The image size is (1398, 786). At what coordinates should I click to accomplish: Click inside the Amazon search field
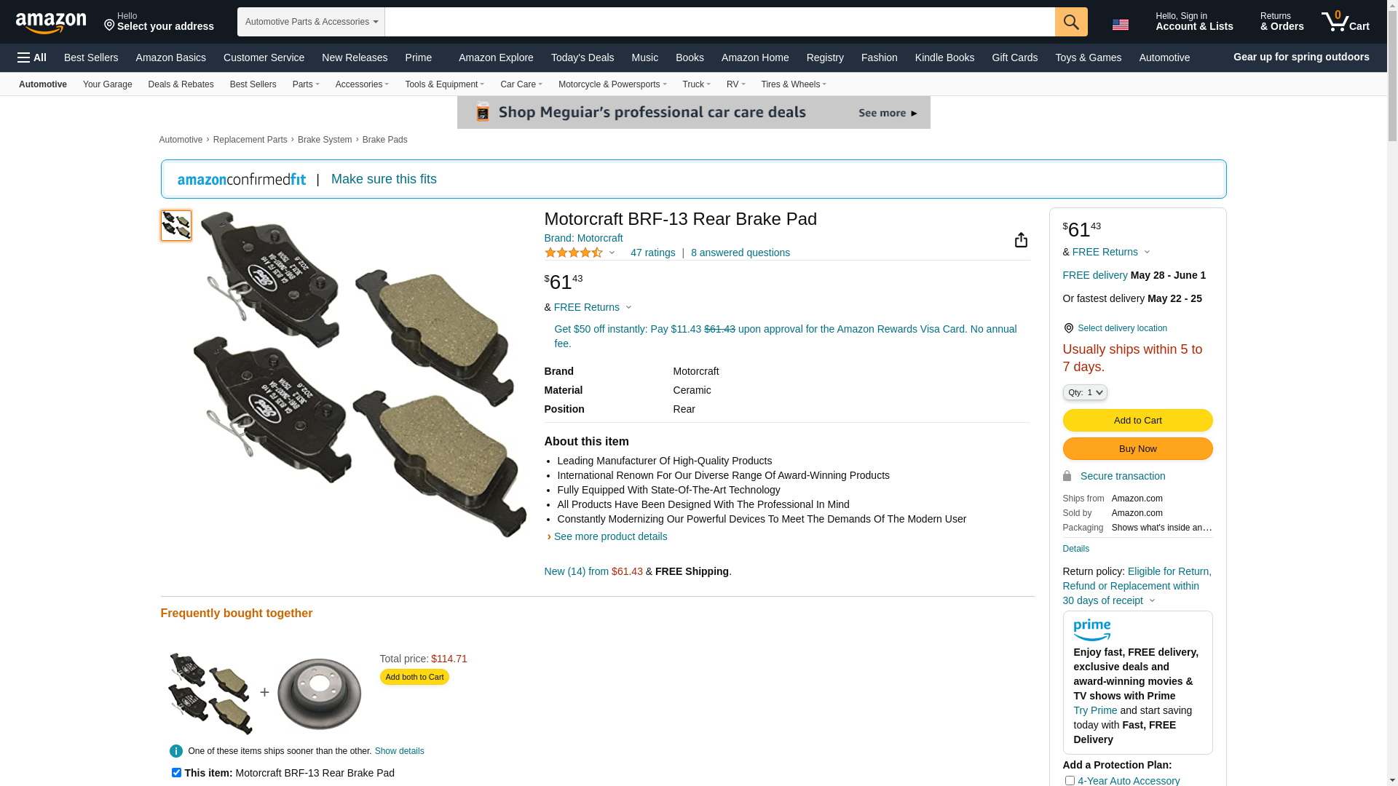click(719, 22)
